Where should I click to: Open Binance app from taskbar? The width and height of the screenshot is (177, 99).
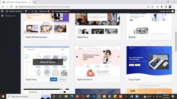pos(126,97)
